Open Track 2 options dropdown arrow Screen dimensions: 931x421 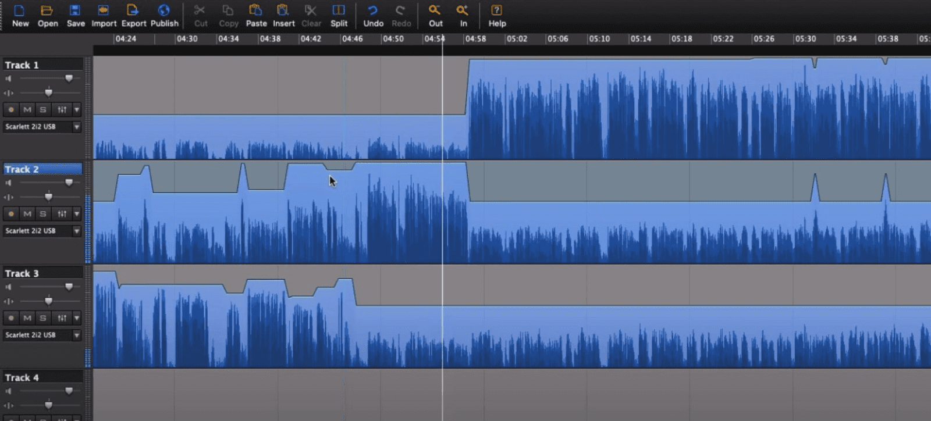point(76,213)
